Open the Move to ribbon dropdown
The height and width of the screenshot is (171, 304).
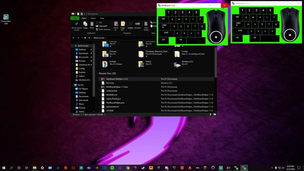point(116,26)
